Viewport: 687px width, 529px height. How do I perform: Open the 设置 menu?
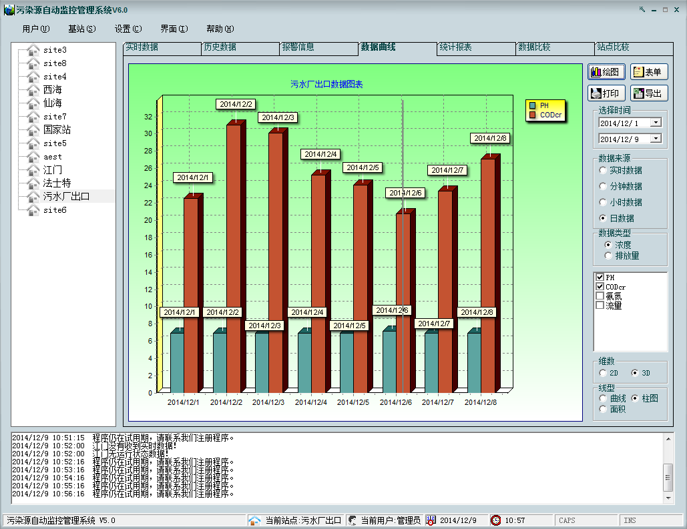pyautogui.click(x=128, y=29)
